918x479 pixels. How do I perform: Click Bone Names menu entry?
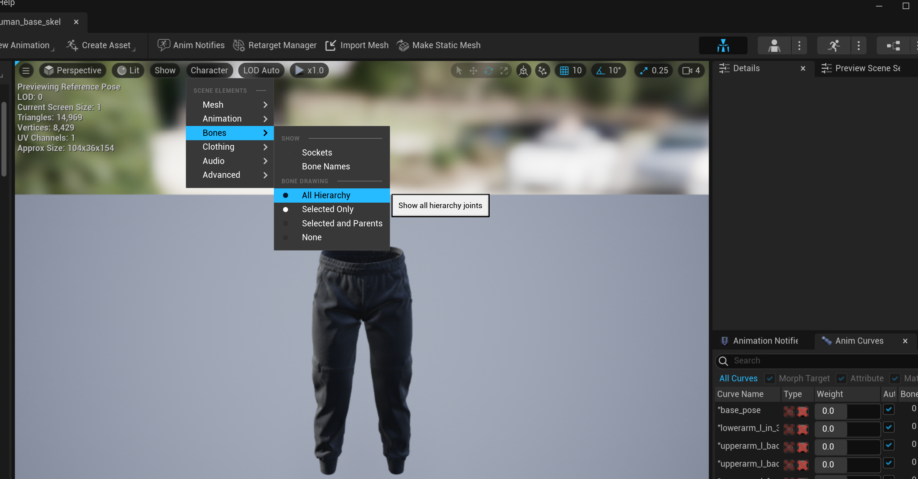point(325,166)
